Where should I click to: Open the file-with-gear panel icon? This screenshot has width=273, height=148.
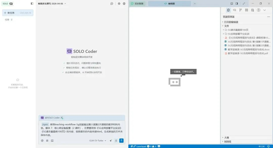coord(253,10)
